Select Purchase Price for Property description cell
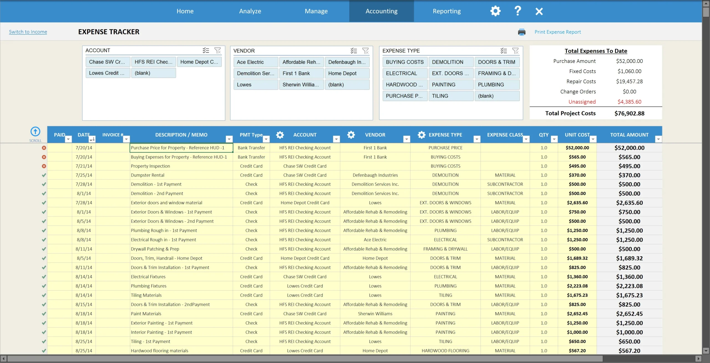Viewport: 710px width, 363px height. pos(181,148)
